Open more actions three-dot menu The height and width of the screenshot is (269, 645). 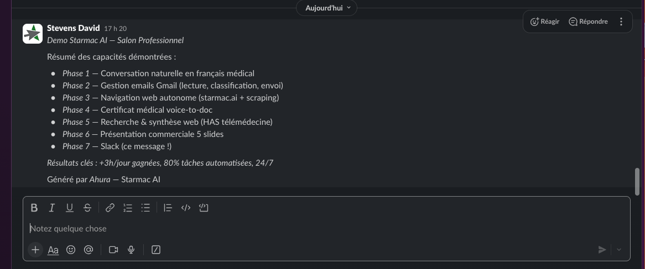tap(621, 22)
